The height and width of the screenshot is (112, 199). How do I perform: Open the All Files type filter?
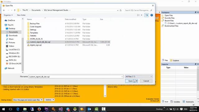[x=139, y=77]
